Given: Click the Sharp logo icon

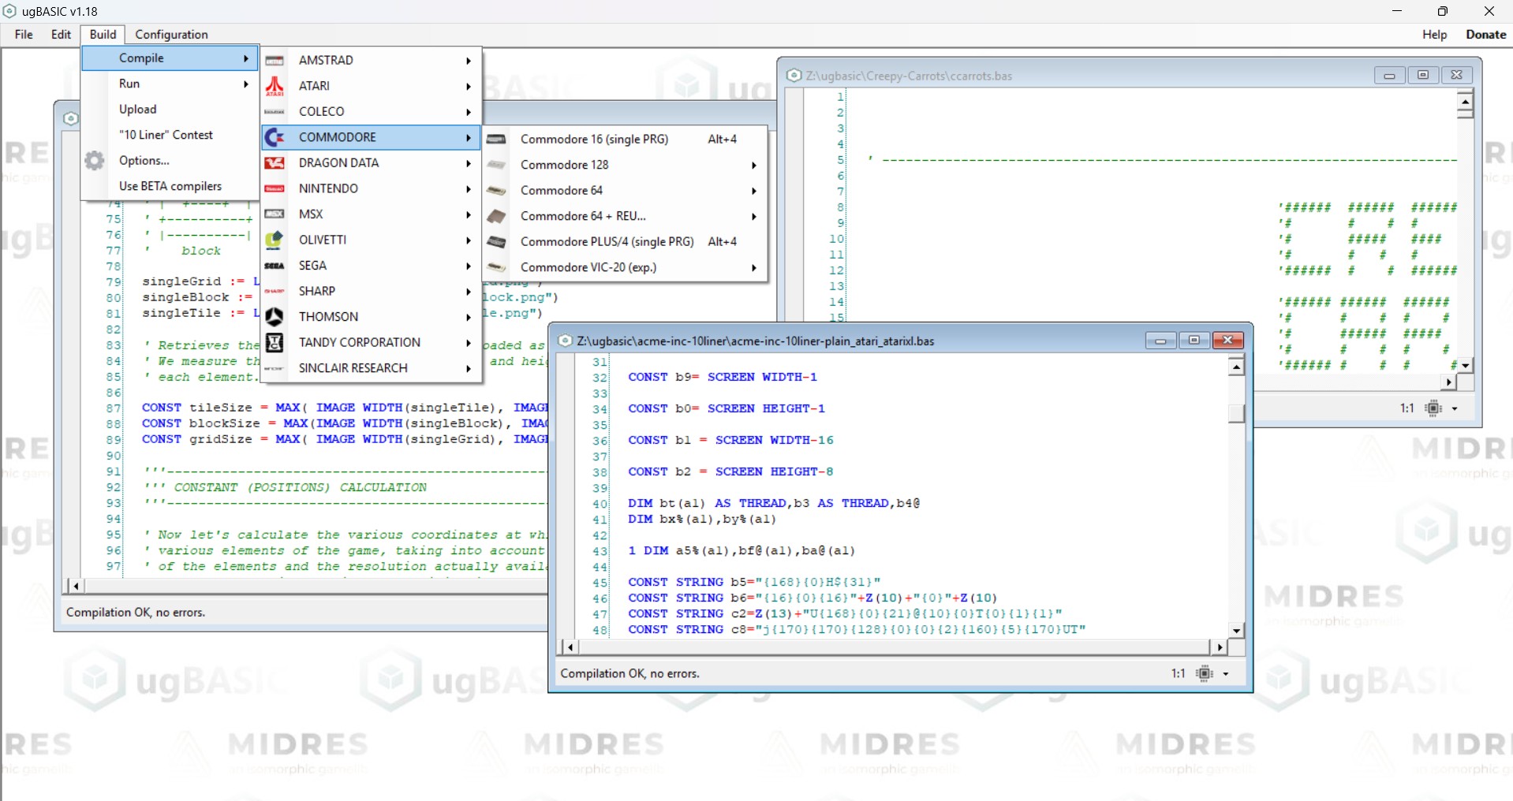Looking at the screenshot, I should pyautogui.click(x=275, y=291).
